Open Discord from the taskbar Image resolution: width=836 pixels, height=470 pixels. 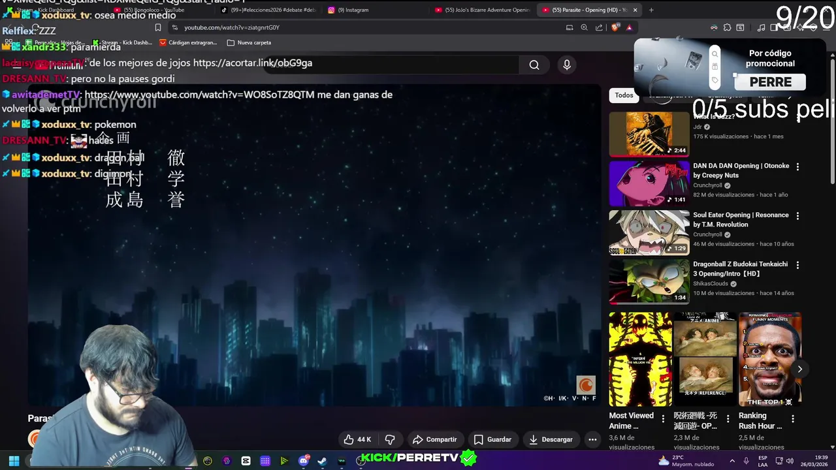coord(303,461)
